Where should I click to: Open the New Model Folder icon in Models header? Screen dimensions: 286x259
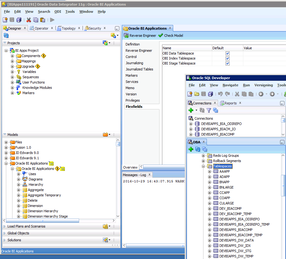click(106, 135)
